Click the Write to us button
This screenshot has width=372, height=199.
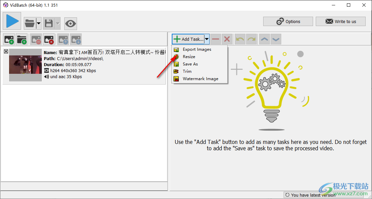(x=341, y=21)
